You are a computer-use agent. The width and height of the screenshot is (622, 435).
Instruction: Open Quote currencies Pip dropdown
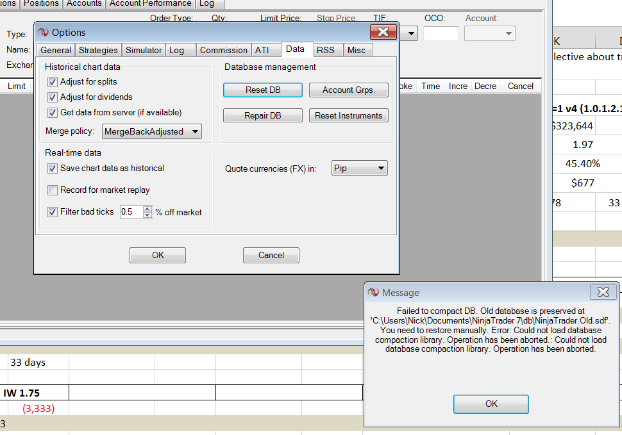(359, 168)
